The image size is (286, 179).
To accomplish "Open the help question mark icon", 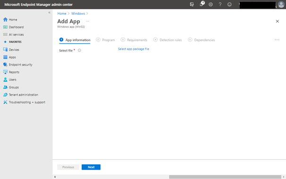I will (x=220, y=4).
